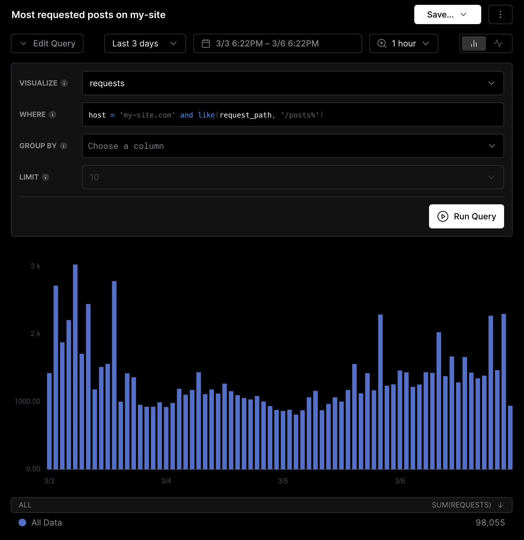Click the calendar icon in date range
The height and width of the screenshot is (540, 524).
(x=206, y=43)
